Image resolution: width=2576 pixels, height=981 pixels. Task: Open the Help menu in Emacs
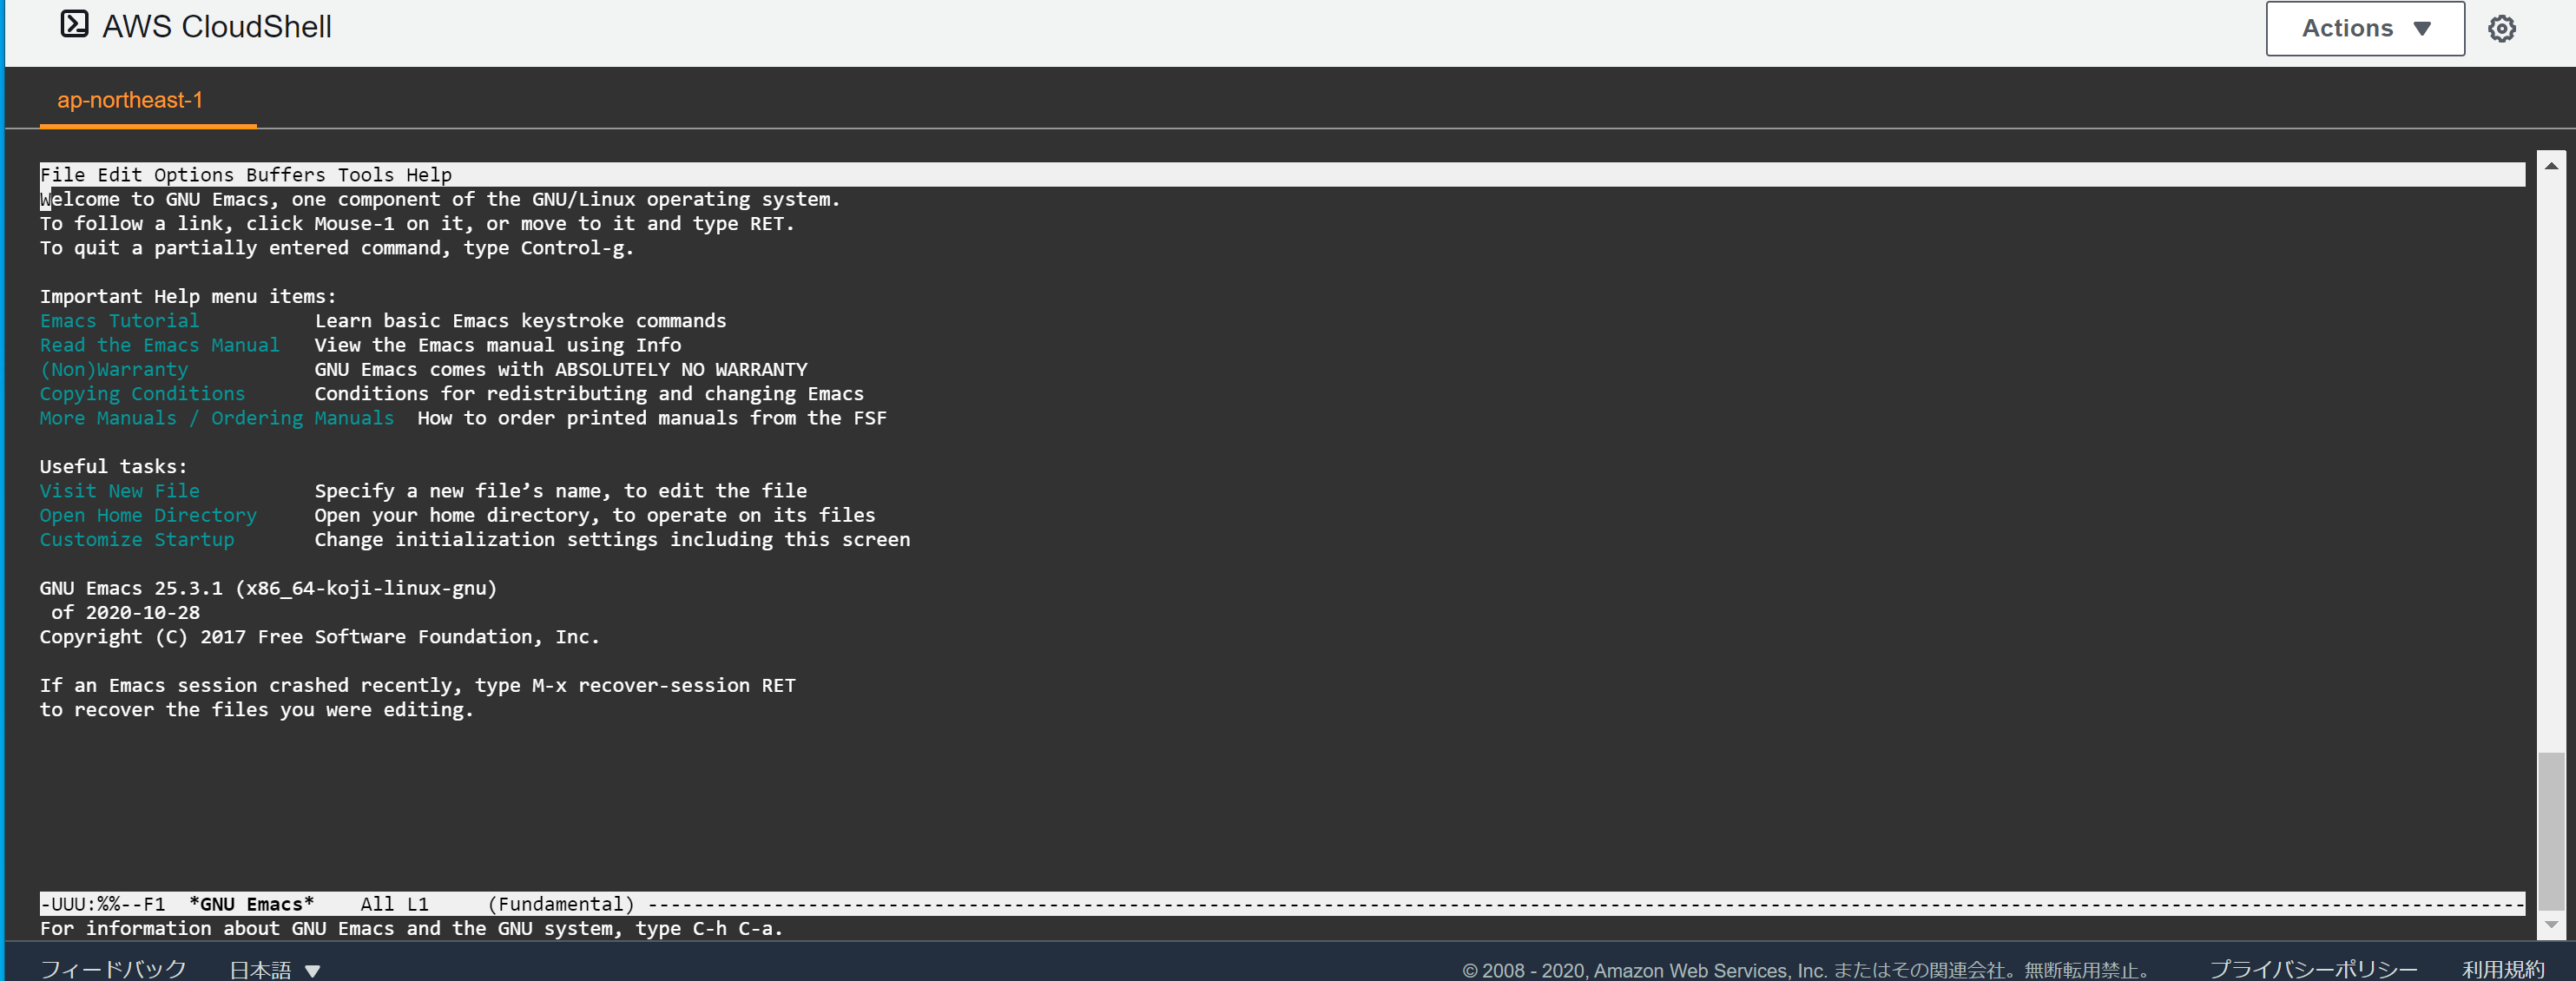coord(430,174)
